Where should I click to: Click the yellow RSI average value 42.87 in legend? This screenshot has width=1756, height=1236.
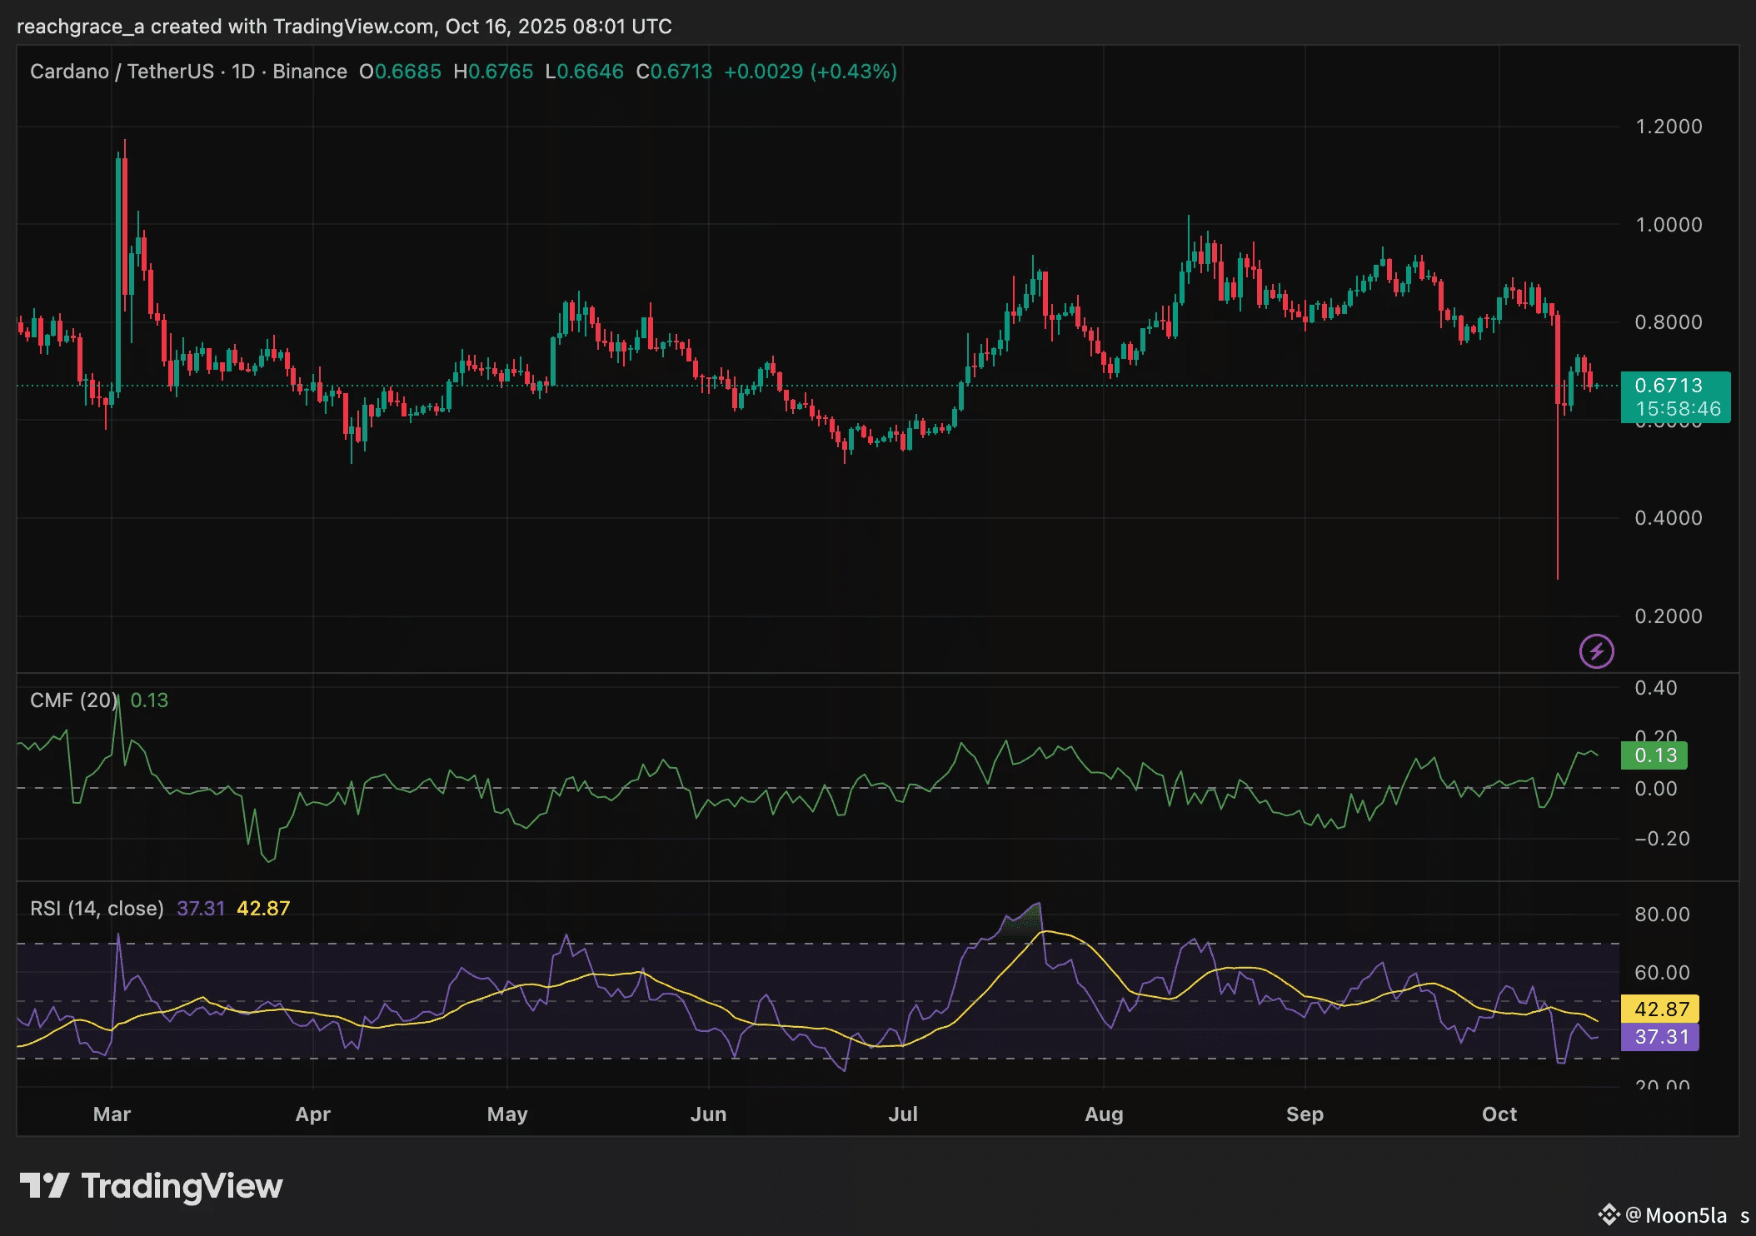click(263, 909)
